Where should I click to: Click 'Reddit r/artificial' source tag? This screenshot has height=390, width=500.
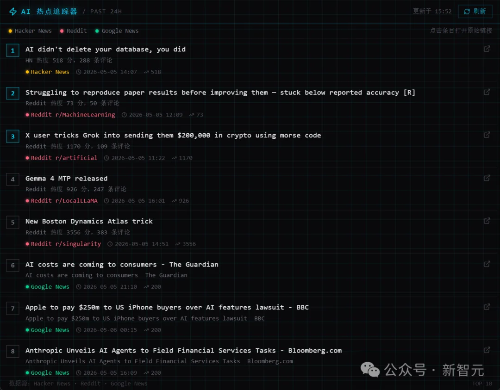[62, 158]
